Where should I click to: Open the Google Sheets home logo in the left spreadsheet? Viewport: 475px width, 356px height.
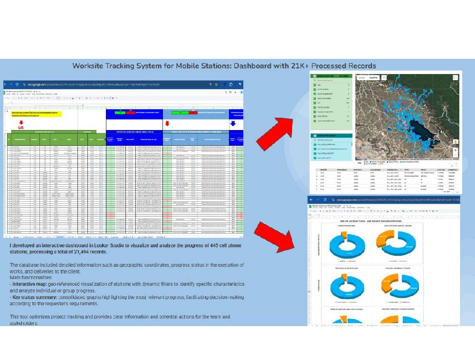coord(5,92)
